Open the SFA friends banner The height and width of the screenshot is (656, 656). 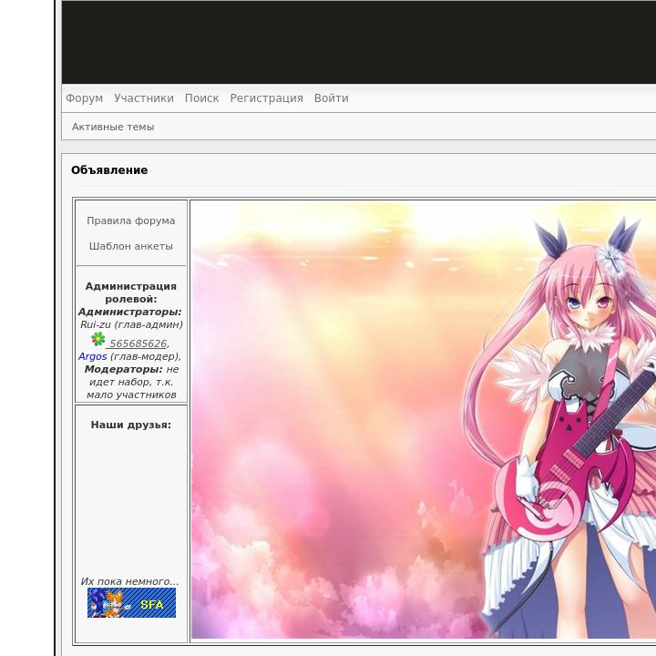(131, 603)
